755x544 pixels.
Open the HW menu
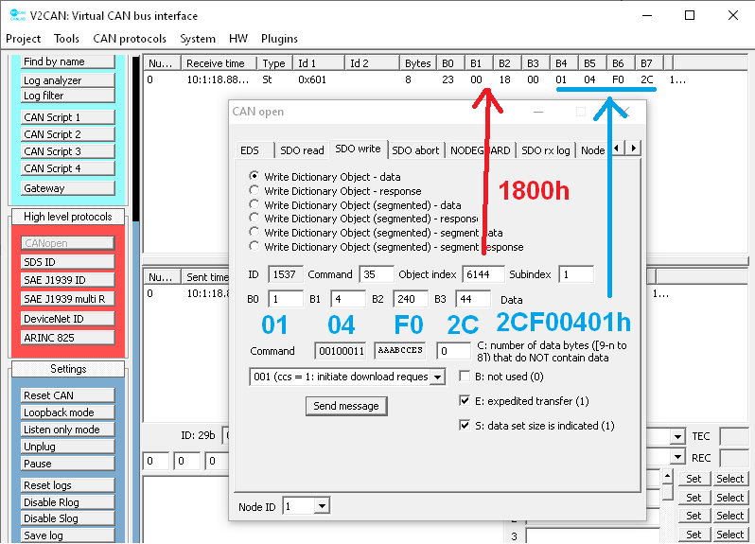(x=238, y=39)
